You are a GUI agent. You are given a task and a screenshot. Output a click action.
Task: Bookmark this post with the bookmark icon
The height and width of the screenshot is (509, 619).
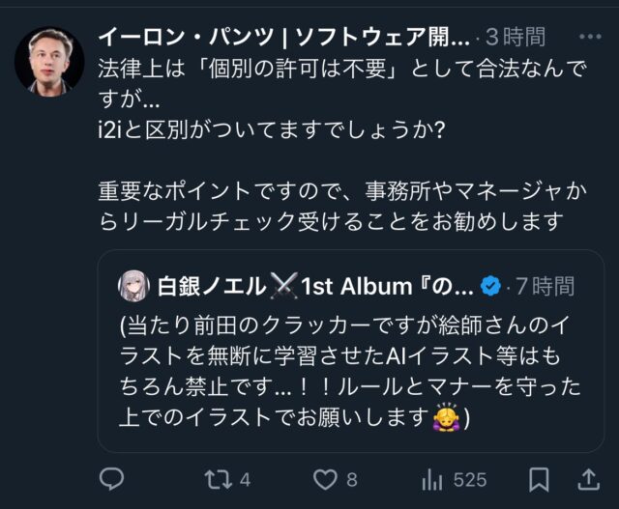point(539,480)
